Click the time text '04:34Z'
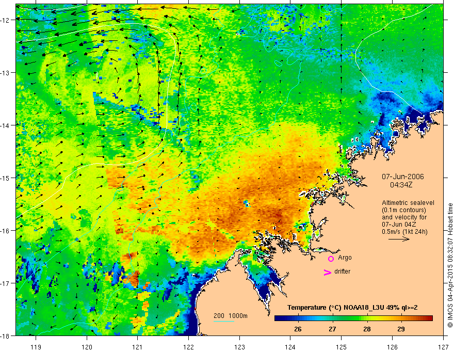 [401, 185]
